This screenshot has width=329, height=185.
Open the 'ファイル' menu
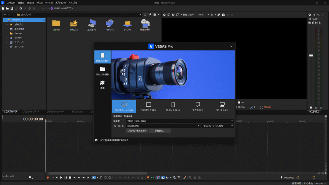[x=11, y=3]
